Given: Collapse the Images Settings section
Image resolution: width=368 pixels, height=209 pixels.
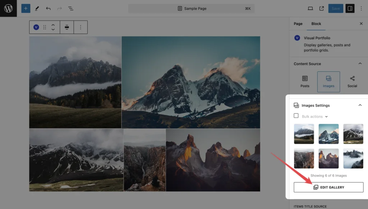Looking at the screenshot, I should [x=360, y=105].
